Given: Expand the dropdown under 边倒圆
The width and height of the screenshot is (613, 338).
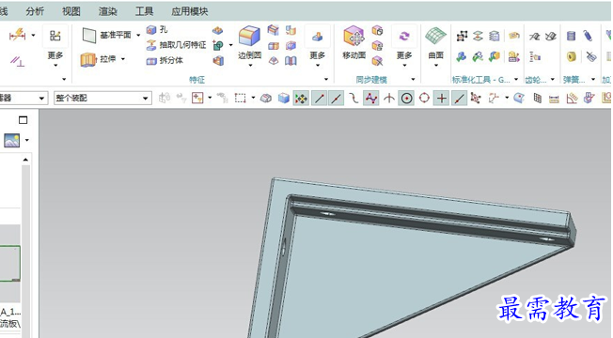Looking at the screenshot, I should tap(250, 65).
